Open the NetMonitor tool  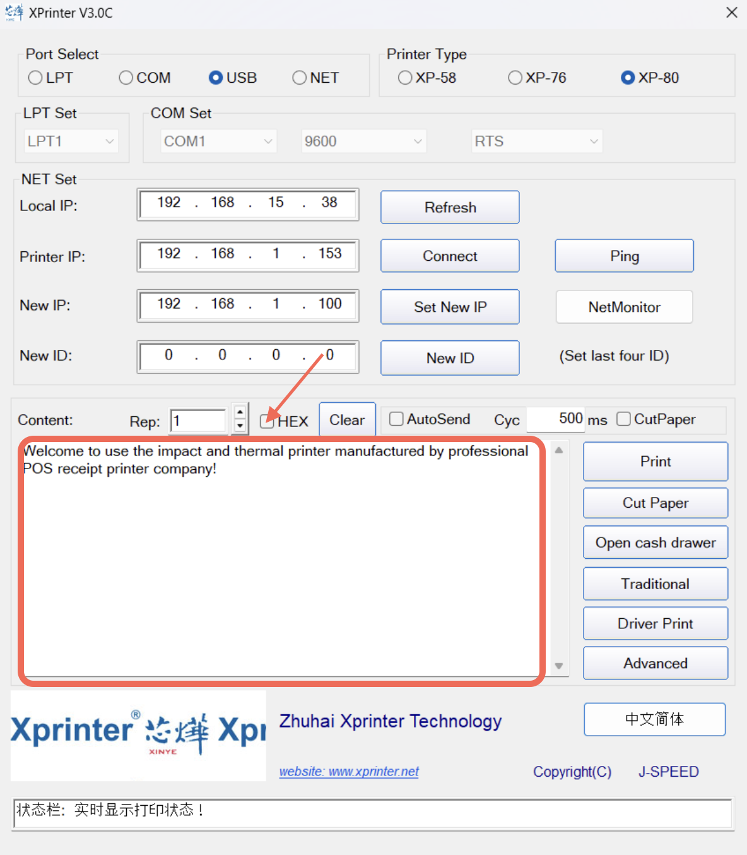click(624, 307)
